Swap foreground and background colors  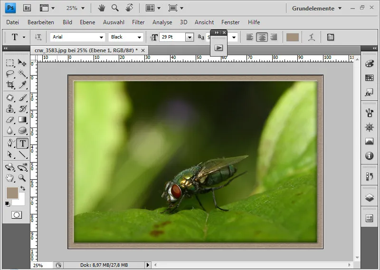click(23, 188)
